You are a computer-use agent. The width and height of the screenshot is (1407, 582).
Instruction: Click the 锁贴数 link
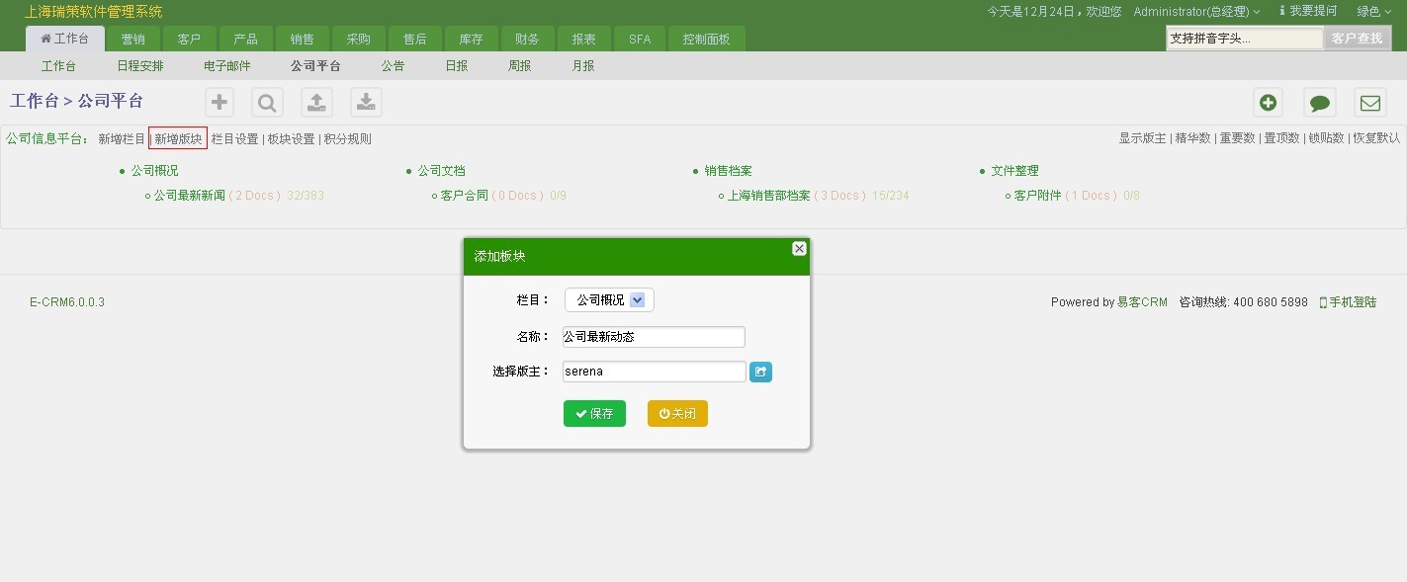[x=1326, y=138]
